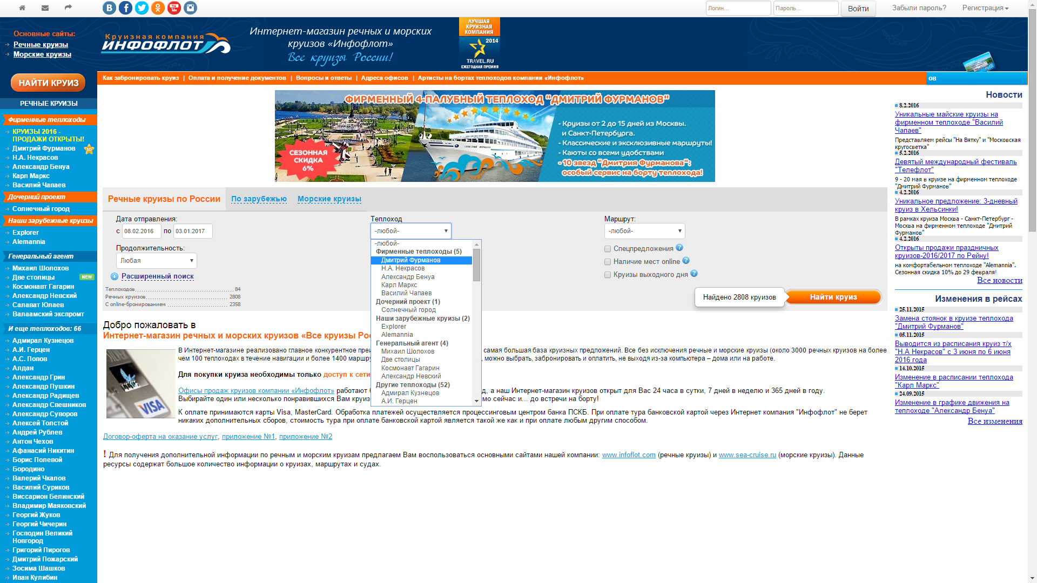Click the orange НАЙТИ КРУИЗ sidebar button
Screen dimensions: 1037x583
48,83
